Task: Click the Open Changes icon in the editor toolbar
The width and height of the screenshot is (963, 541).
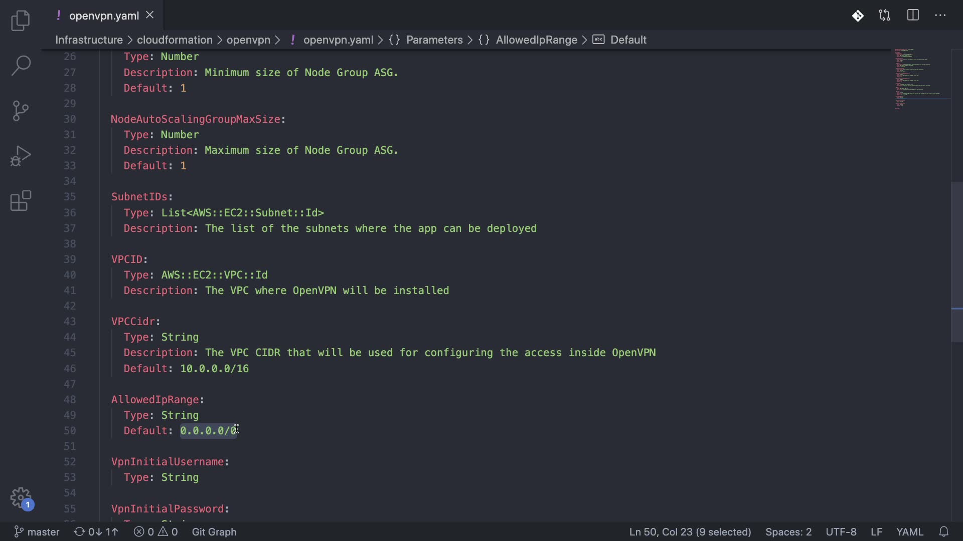Action: pos(885,16)
